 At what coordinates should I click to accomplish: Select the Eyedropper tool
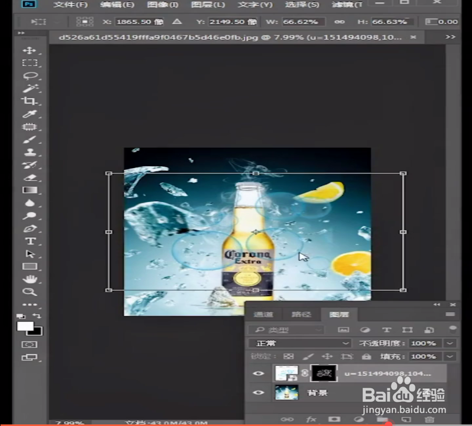pyautogui.click(x=29, y=114)
